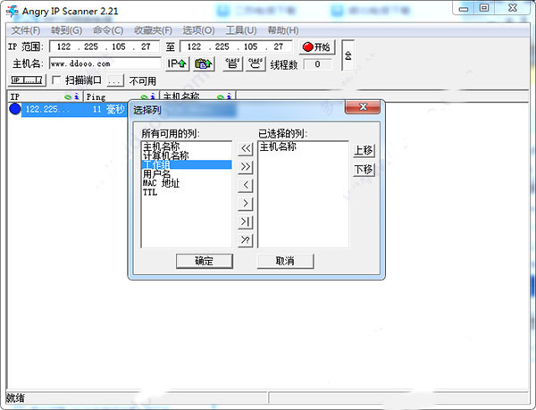
Task: Click the folder icon next to the IP button
Action: pos(205,63)
